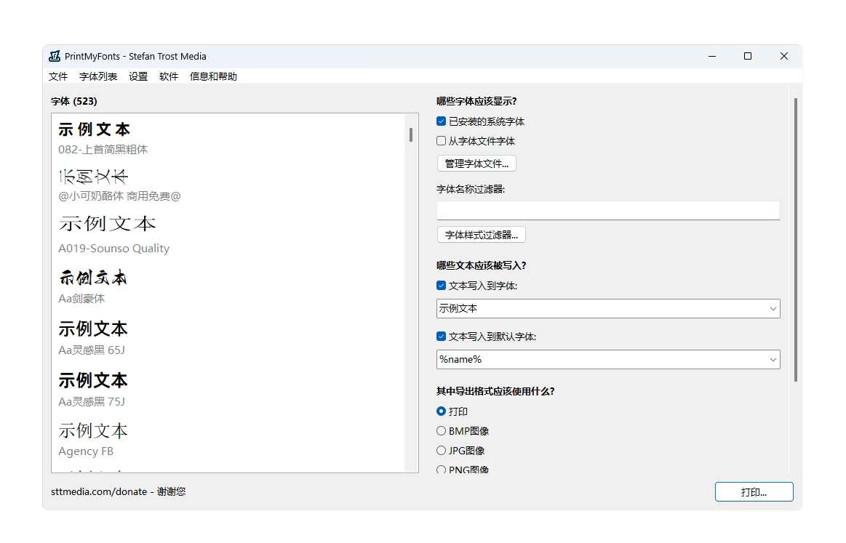The height and width of the screenshot is (543, 846).
Task: Open the 字体列表 menu
Action: 98,76
